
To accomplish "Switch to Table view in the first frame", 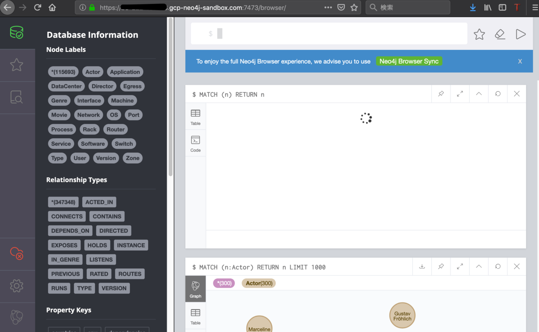I will click(195, 116).
